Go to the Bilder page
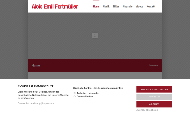This screenshot has height=119, width=190. [x=116, y=6]
